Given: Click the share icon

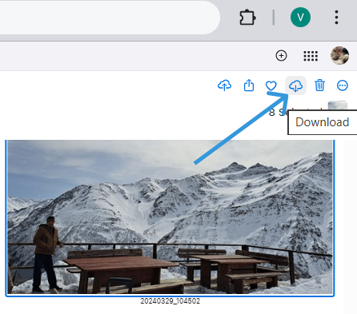Looking at the screenshot, I should [x=249, y=85].
